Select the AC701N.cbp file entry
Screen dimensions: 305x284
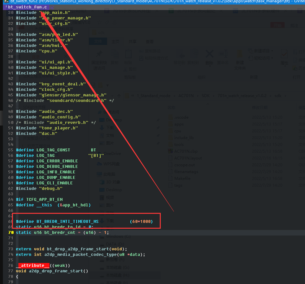(186, 151)
